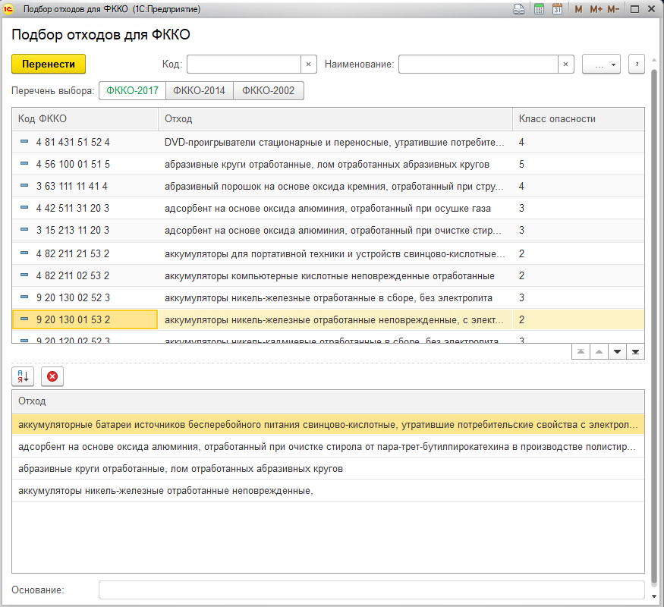This screenshot has height=607, width=664.
Task: Click the M+ memory add button
Action: coord(596,9)
